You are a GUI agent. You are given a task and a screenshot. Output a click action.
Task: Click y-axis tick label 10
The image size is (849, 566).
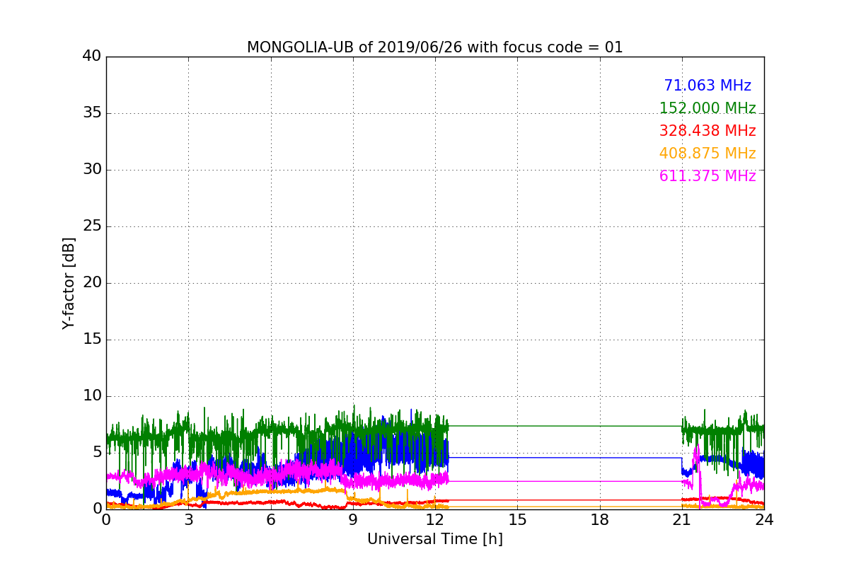click(92, 396)
